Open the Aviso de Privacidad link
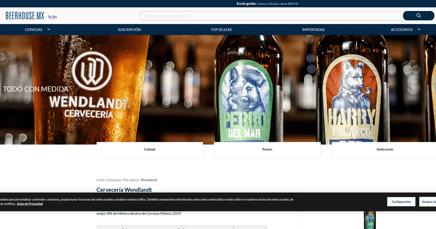 click(x=29, y=204)
